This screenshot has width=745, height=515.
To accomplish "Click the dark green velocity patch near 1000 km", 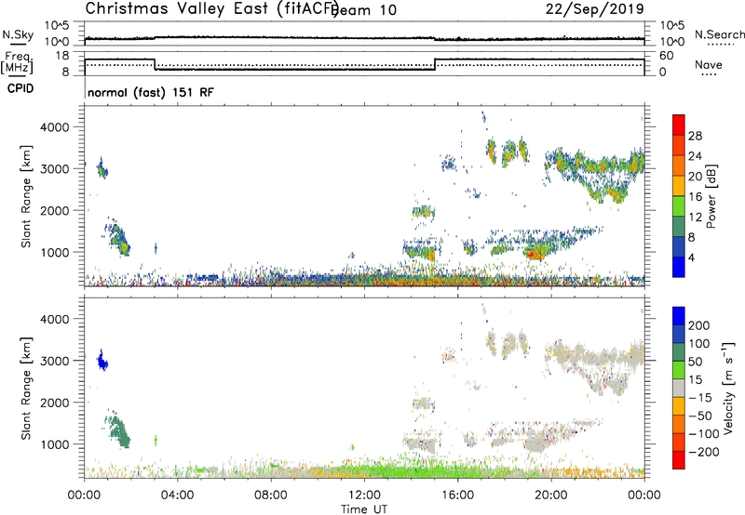I will pyautogui.click(x=119, y=430).
